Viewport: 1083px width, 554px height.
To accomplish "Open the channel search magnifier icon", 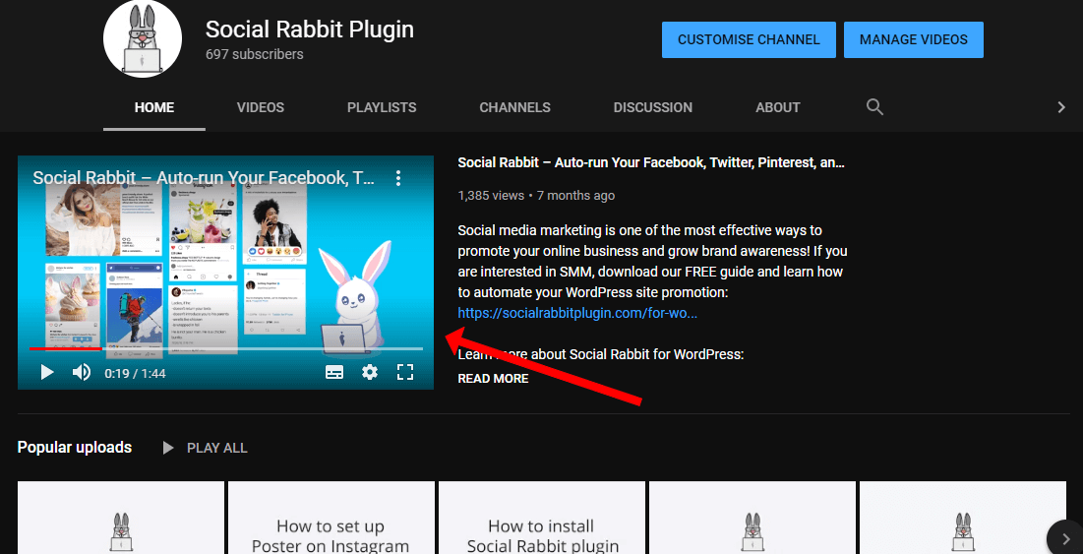I will [x=874, y=107].
